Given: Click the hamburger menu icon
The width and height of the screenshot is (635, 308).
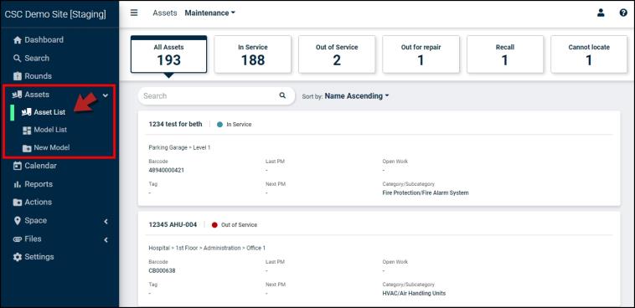Looking at the screenshot, I should tap(134, 13).
